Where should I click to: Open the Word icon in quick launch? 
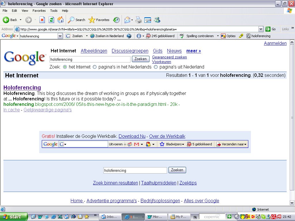click(x=40, y=217)
